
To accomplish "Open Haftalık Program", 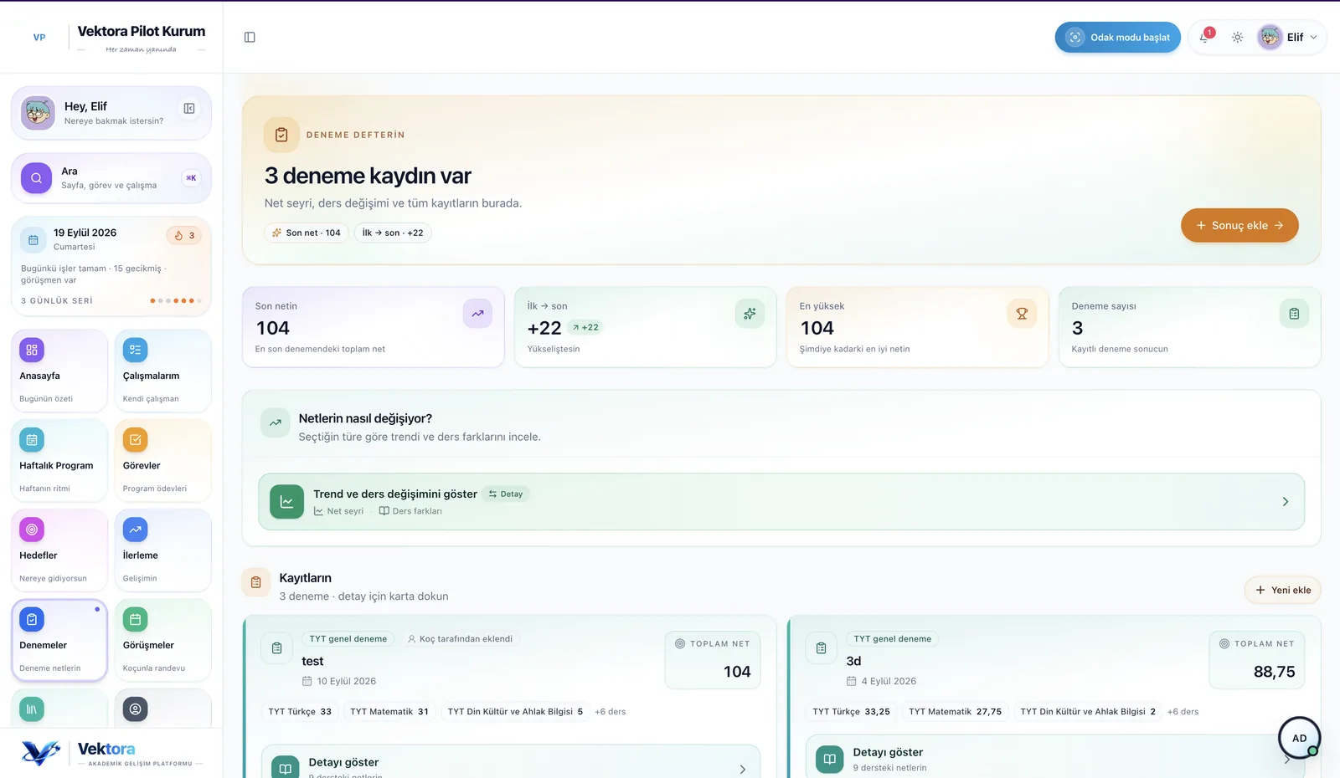I will click(x=59, y=460).
